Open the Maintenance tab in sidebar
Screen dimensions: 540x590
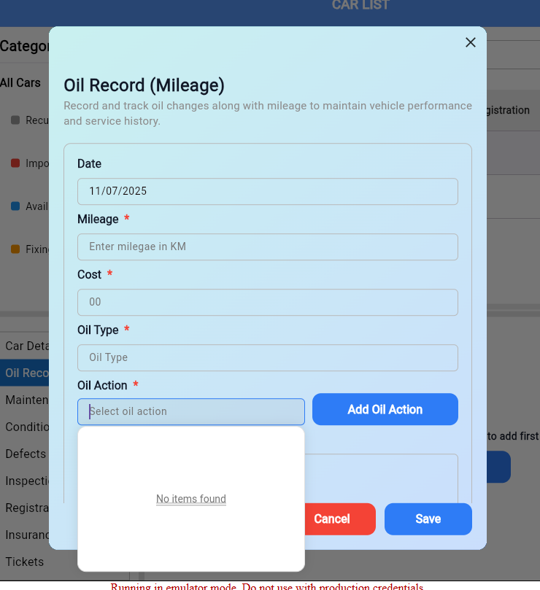click(x=26, y=400)
